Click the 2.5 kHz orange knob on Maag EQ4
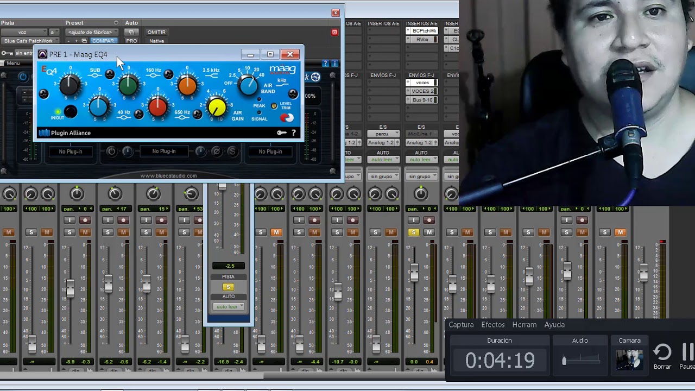 coord(187,84)
